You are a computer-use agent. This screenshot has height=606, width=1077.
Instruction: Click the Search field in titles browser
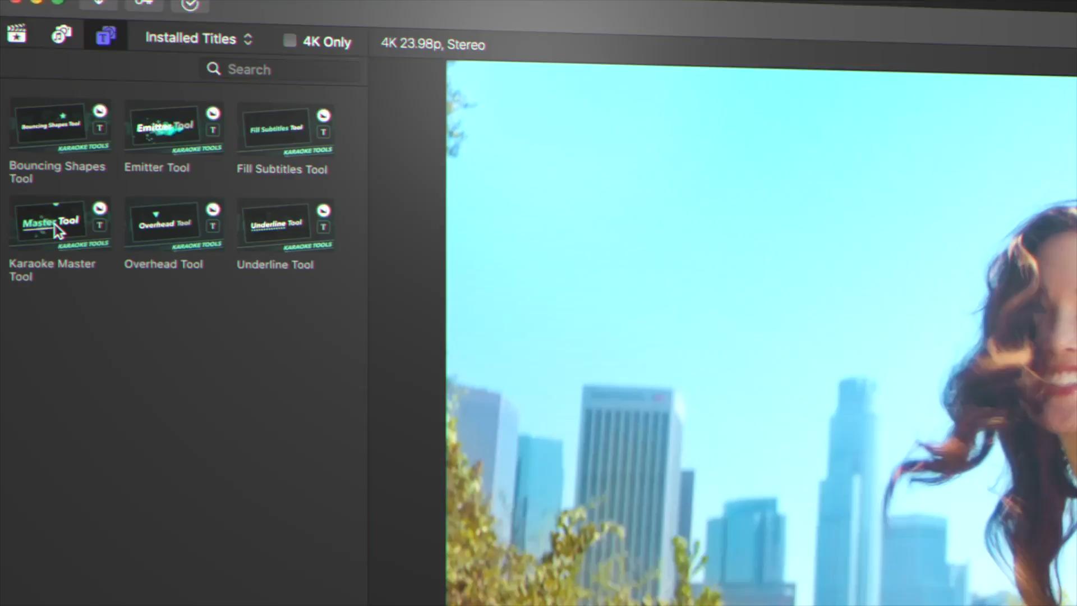point(280,70)
